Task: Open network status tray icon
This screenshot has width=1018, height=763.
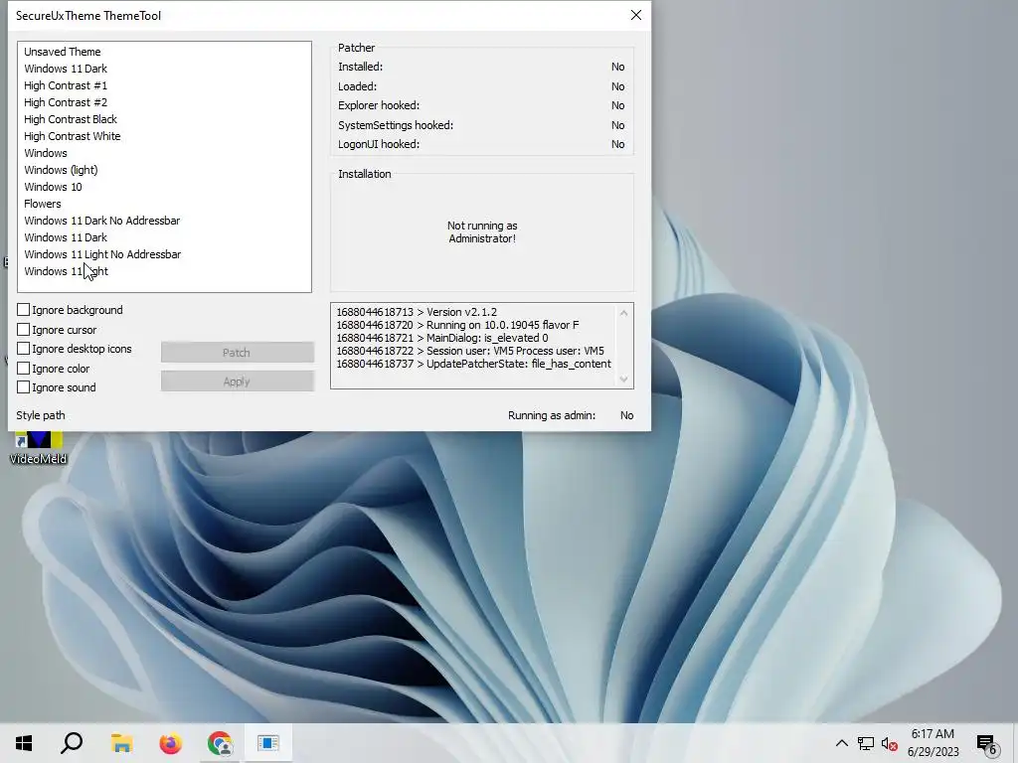Action: 866,743
